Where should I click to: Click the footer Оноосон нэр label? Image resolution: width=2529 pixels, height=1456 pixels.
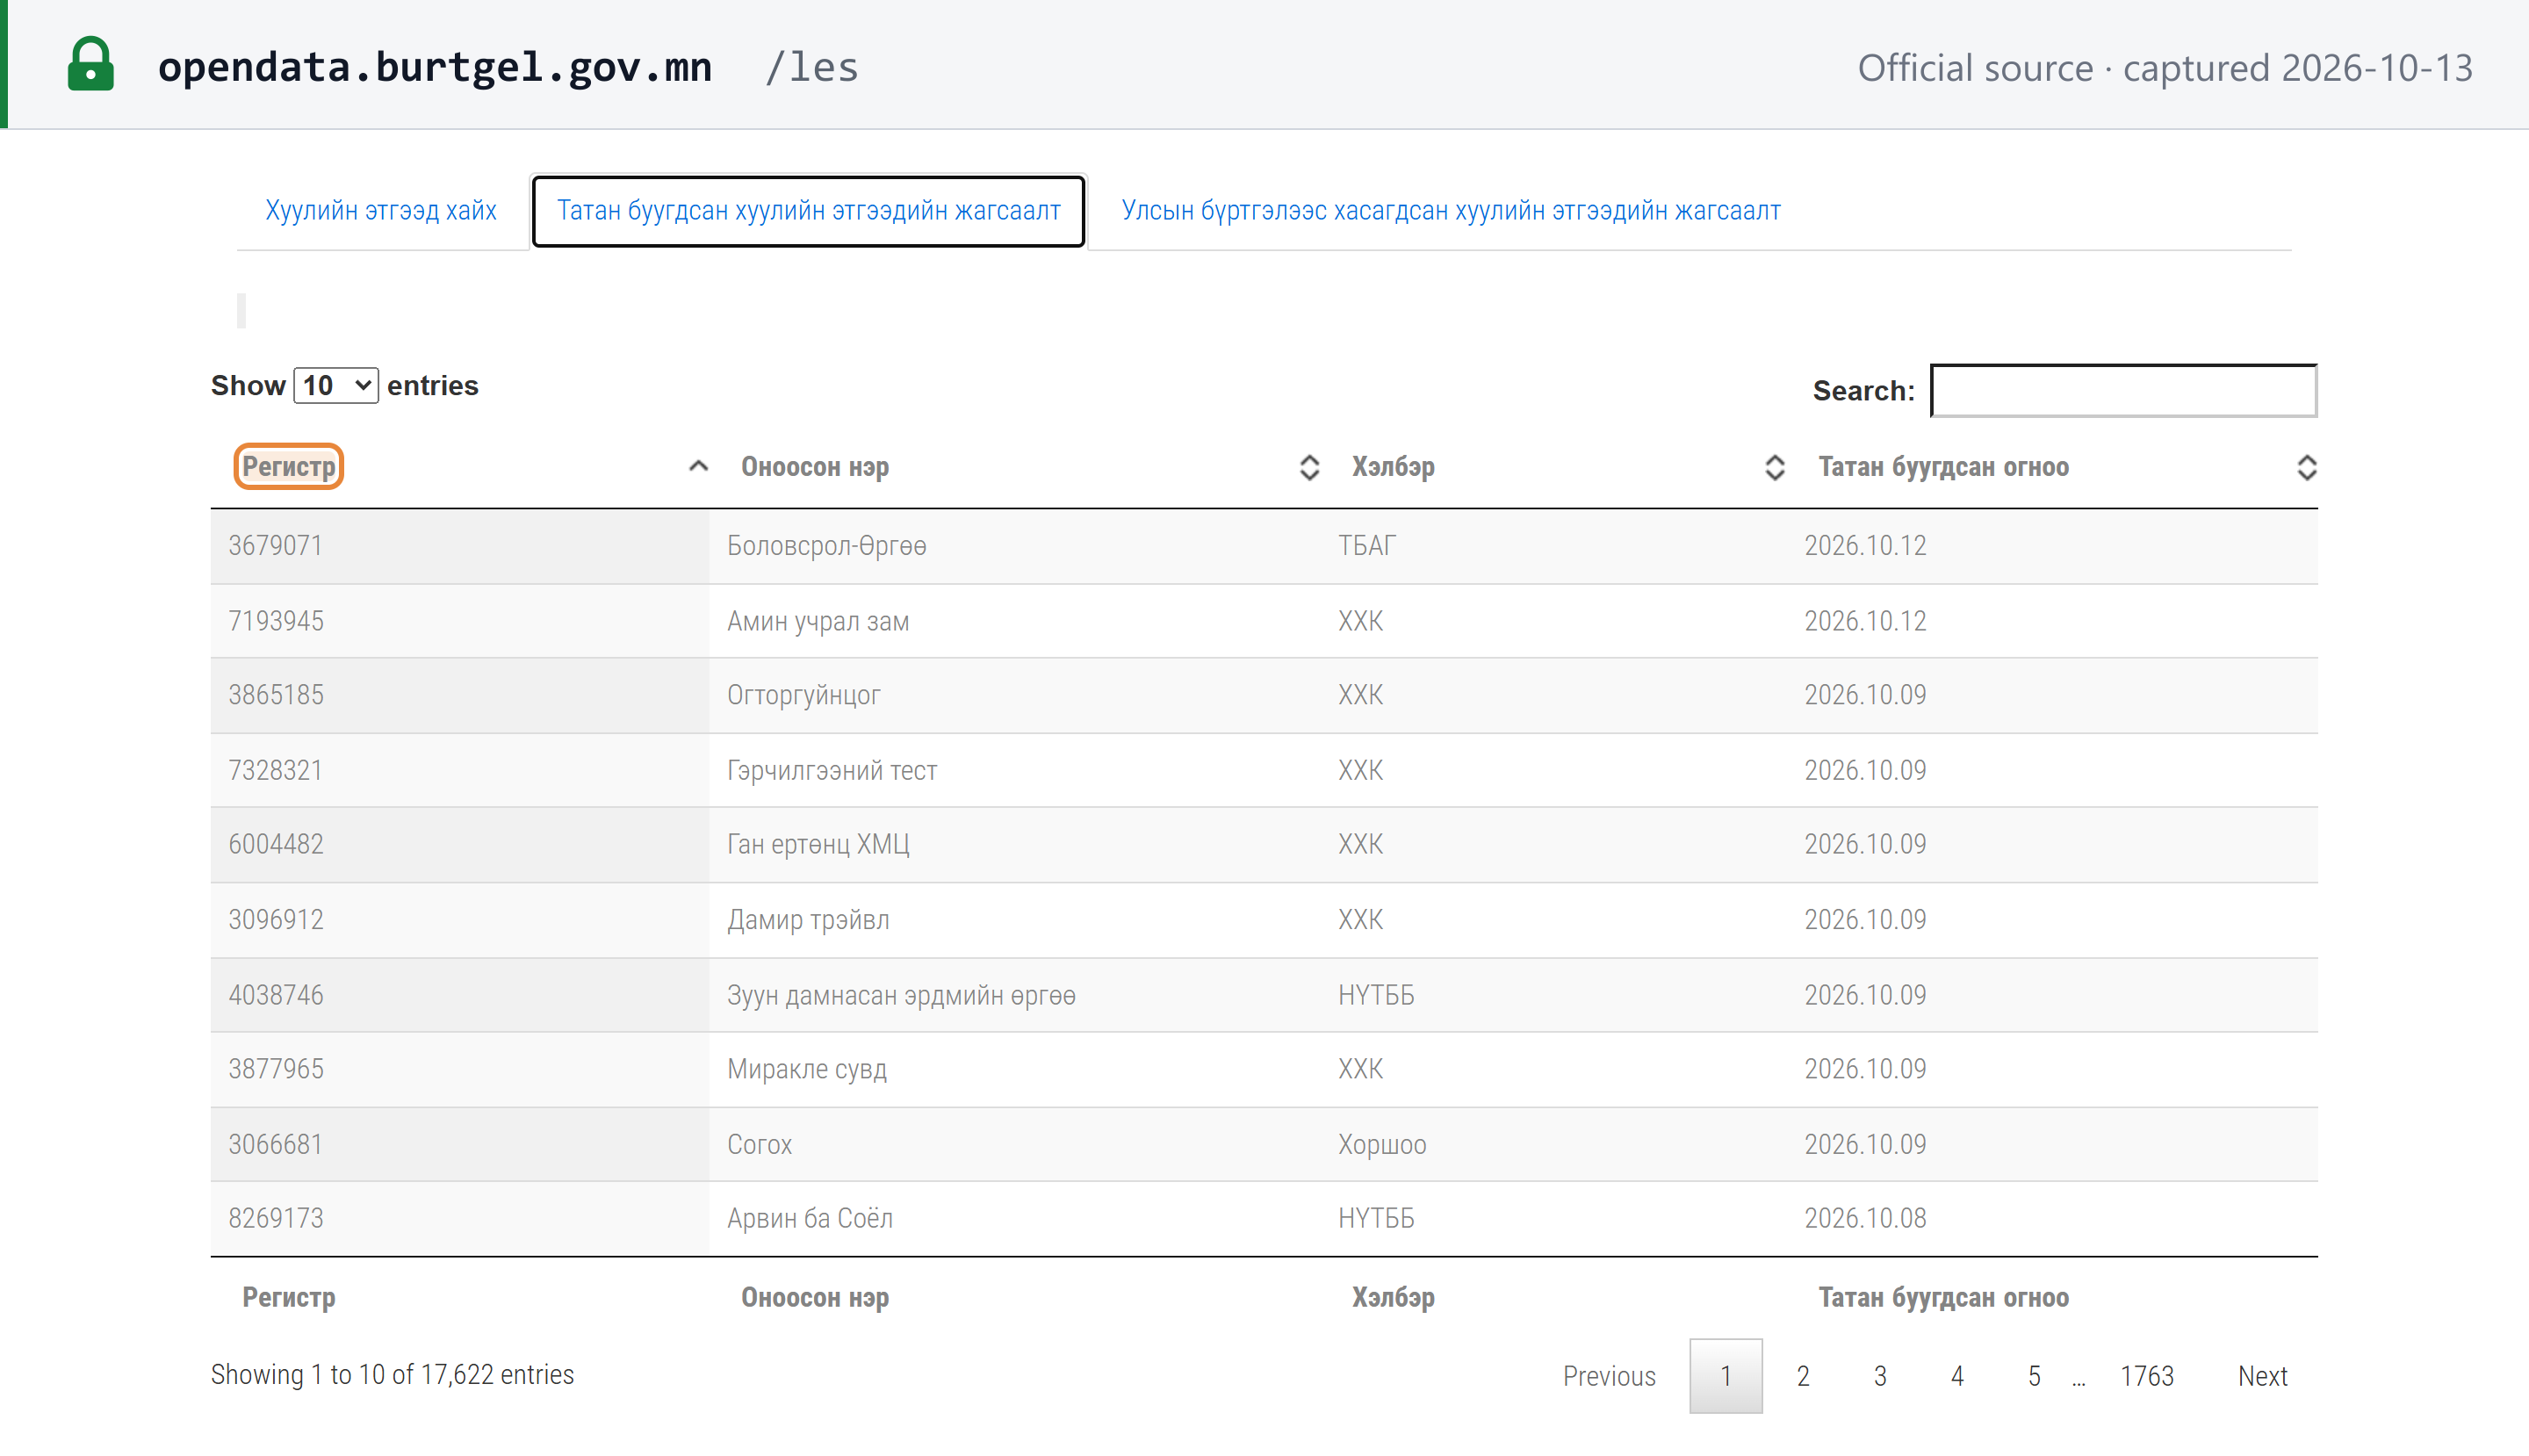pyautogui.click(x=815, y=1298)
